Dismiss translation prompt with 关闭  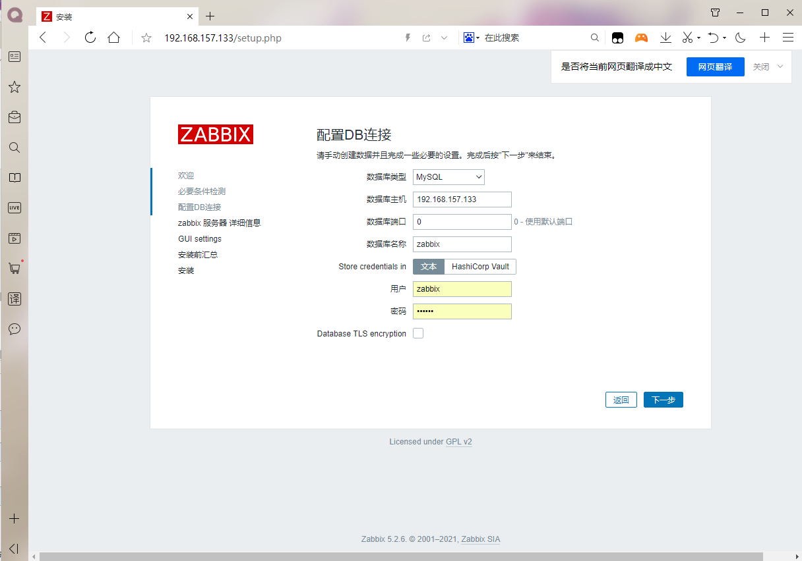(x=761, y=67)
